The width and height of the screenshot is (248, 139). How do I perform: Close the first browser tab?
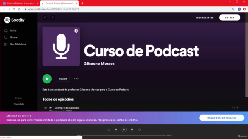point(38,3)
